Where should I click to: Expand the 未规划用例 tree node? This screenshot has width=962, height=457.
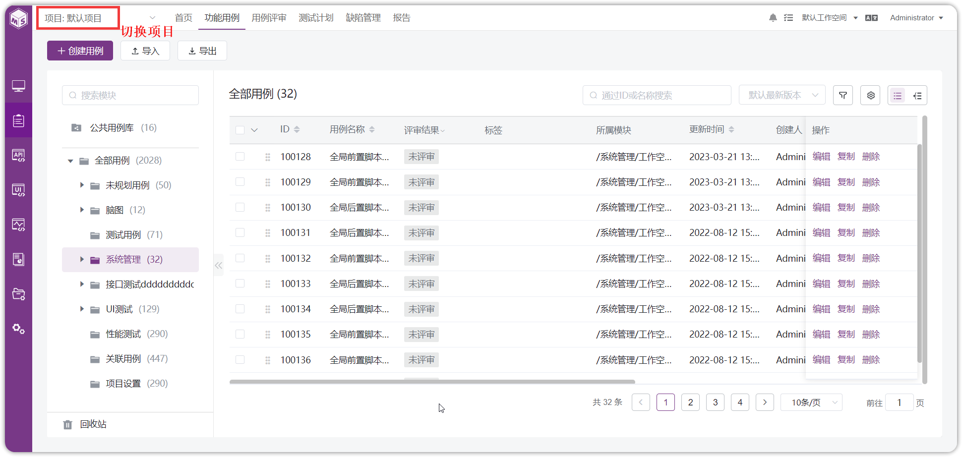[x=82, y=185]
